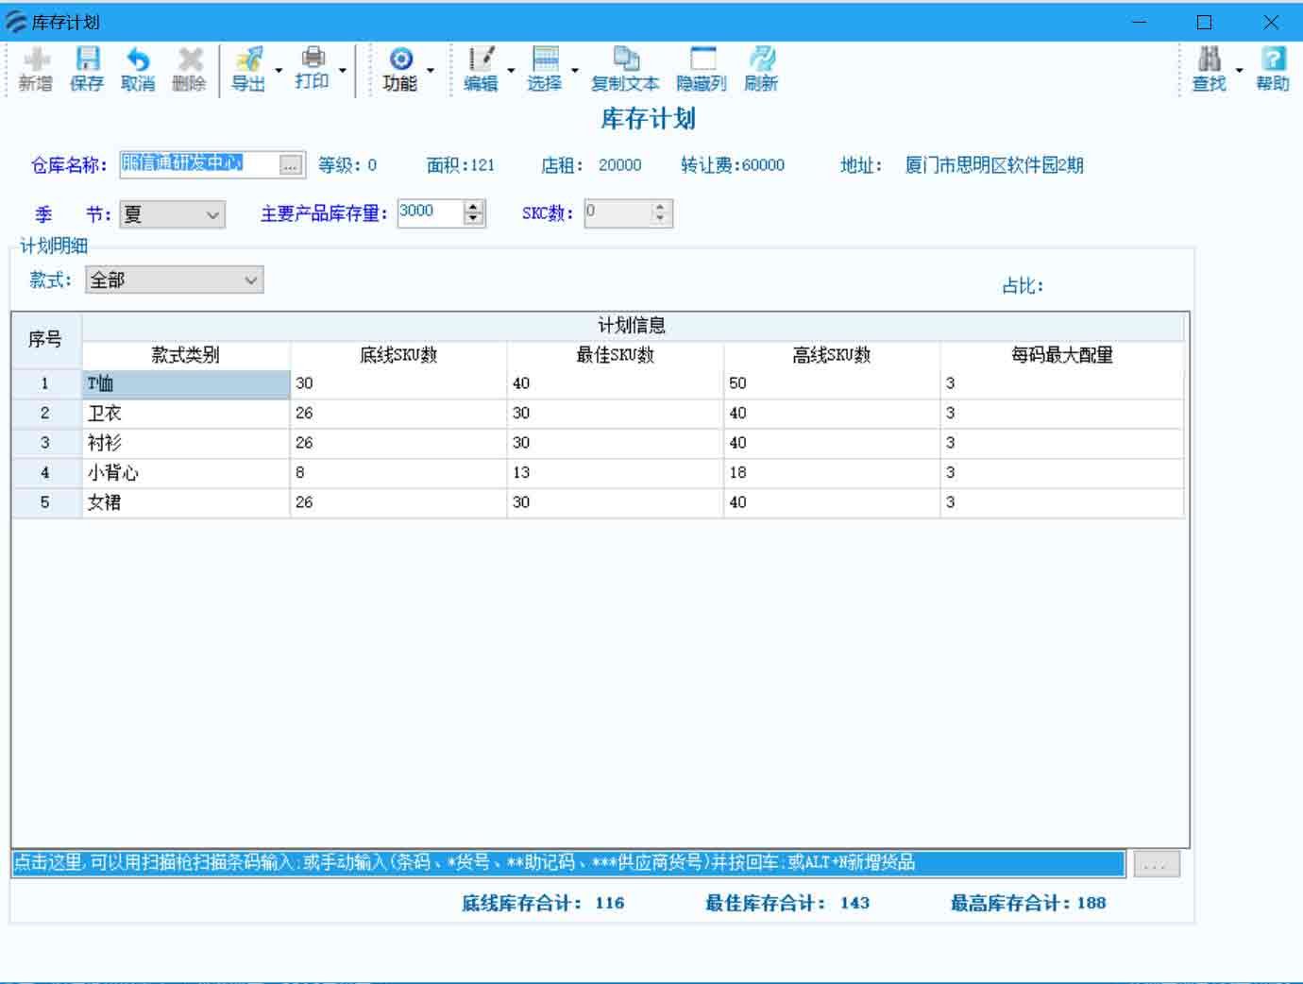This screenshot has width=1303, height=984.
Task: Click the 最佳库存合计 143 total label
Action: (x=787, y=904)
